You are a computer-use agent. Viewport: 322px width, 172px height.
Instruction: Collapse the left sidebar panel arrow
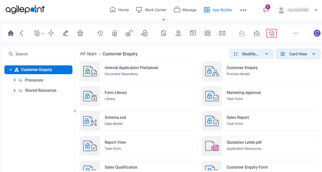[x=75, y=111]
